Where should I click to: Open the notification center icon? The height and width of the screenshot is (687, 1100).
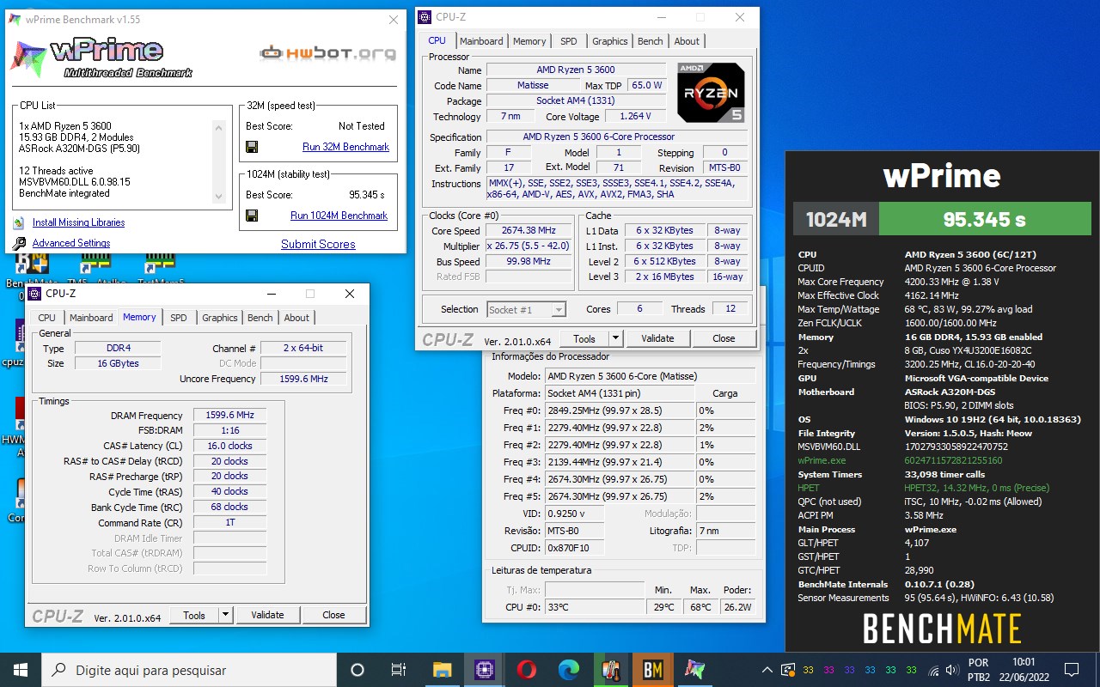[1071, 670]
